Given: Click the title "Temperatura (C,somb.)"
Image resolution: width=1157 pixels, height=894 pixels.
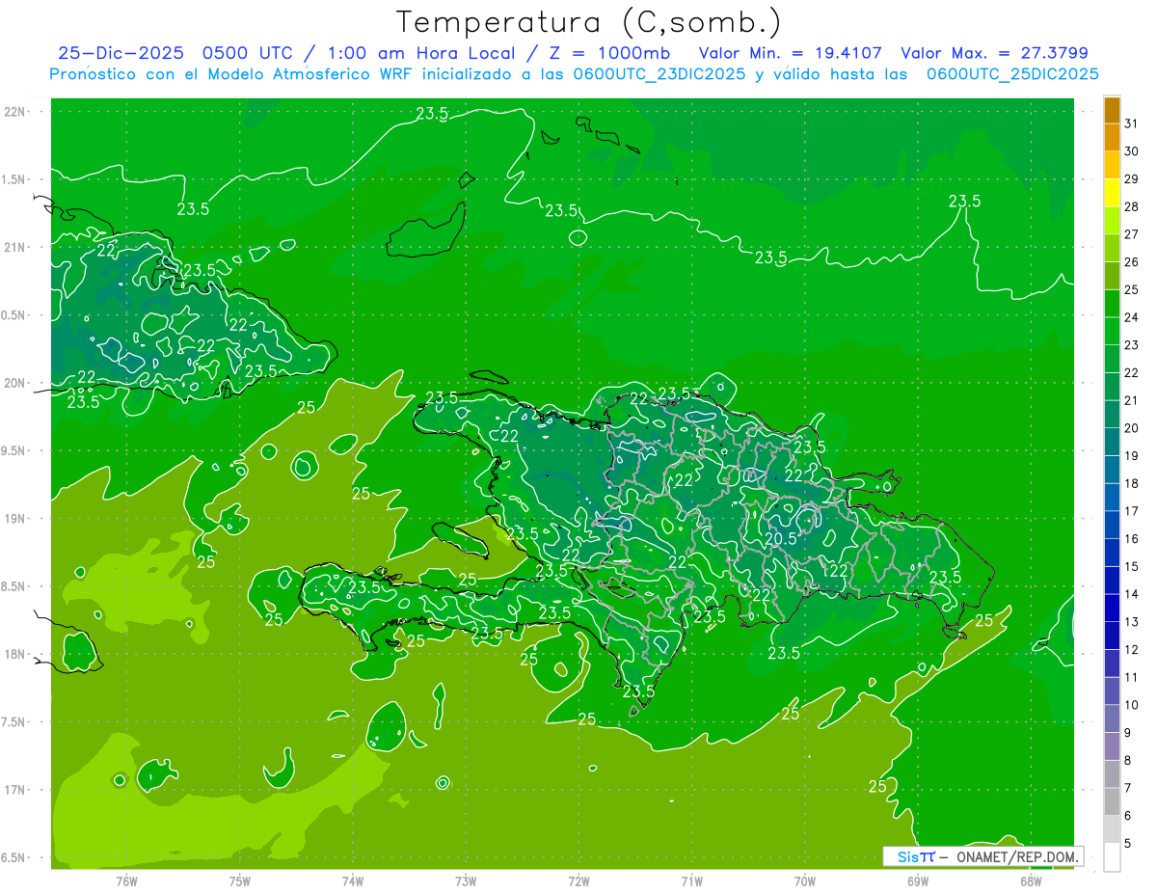Looking at the screenshot, I should click(x=589, y=23).
